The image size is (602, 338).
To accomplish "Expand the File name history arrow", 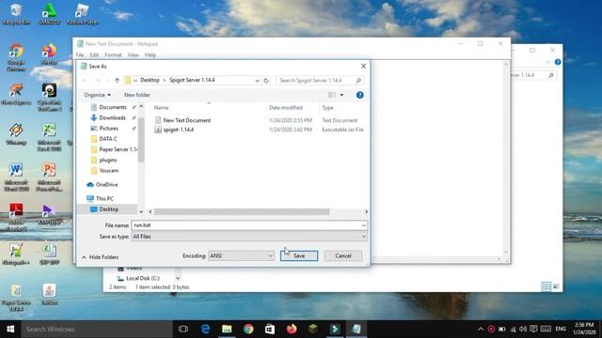I will [x=364, y=225].
